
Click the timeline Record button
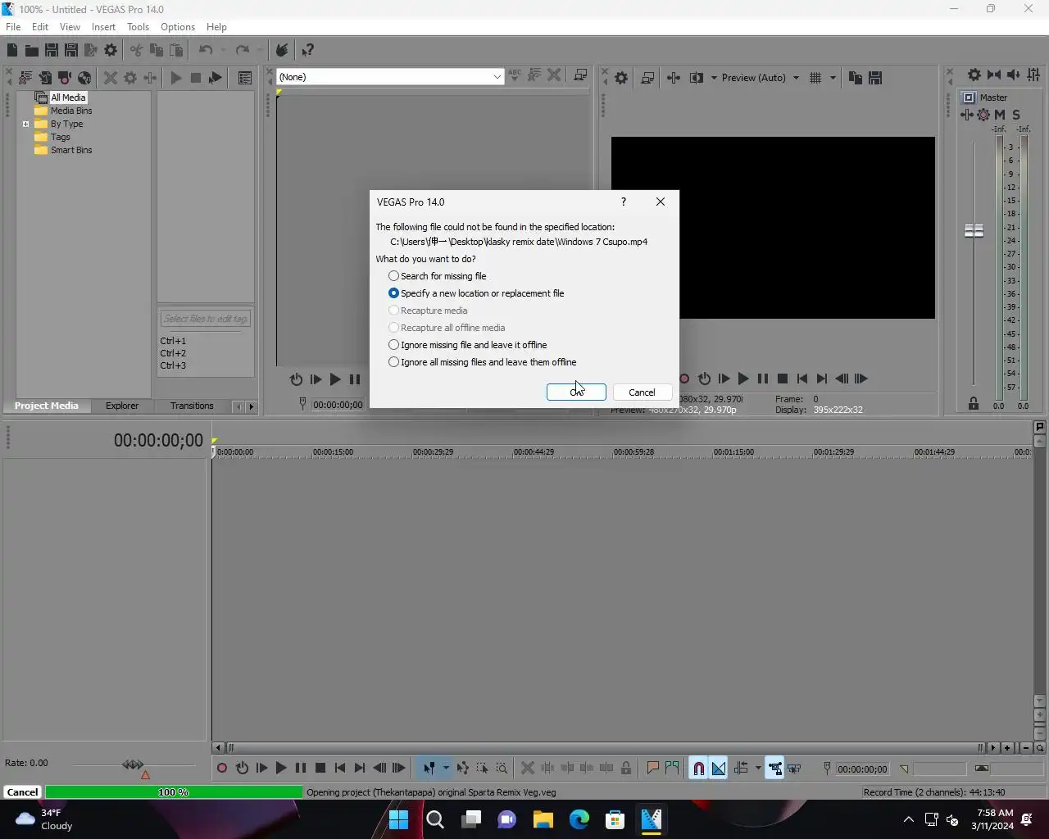click(222, 769)
